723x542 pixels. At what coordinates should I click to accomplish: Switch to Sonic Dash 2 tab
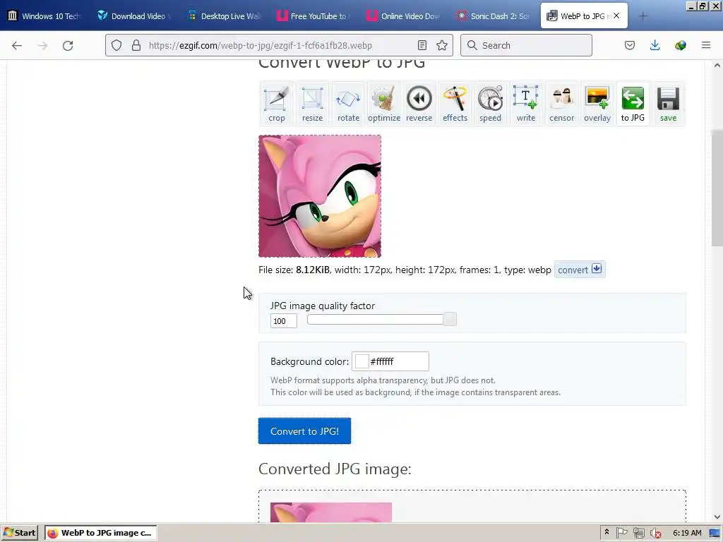(x=494, y=16)
